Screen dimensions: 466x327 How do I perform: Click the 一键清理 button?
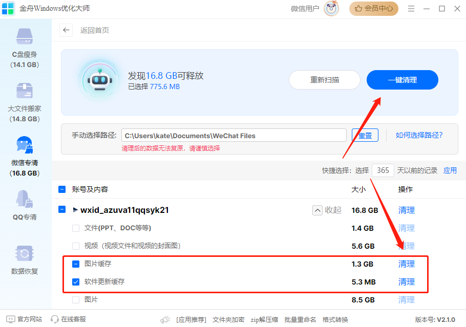402,80
